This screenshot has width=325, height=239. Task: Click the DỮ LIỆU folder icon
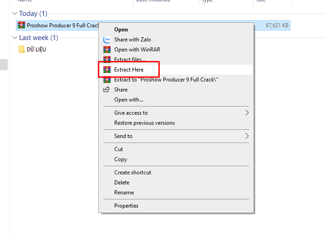pos(21,49)
